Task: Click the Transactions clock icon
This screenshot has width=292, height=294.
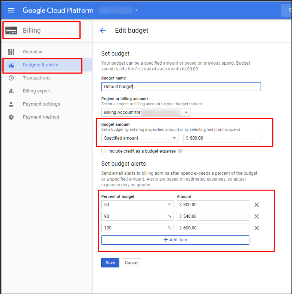Action: click(x=11, y=78)
